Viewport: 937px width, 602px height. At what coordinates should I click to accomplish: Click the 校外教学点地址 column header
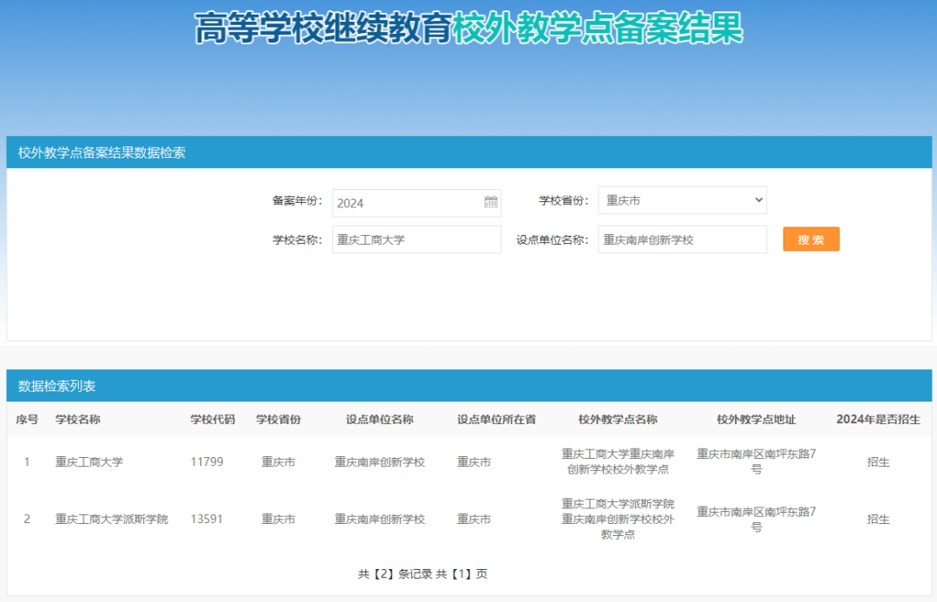pyautogui.click(x=756, y=420)
